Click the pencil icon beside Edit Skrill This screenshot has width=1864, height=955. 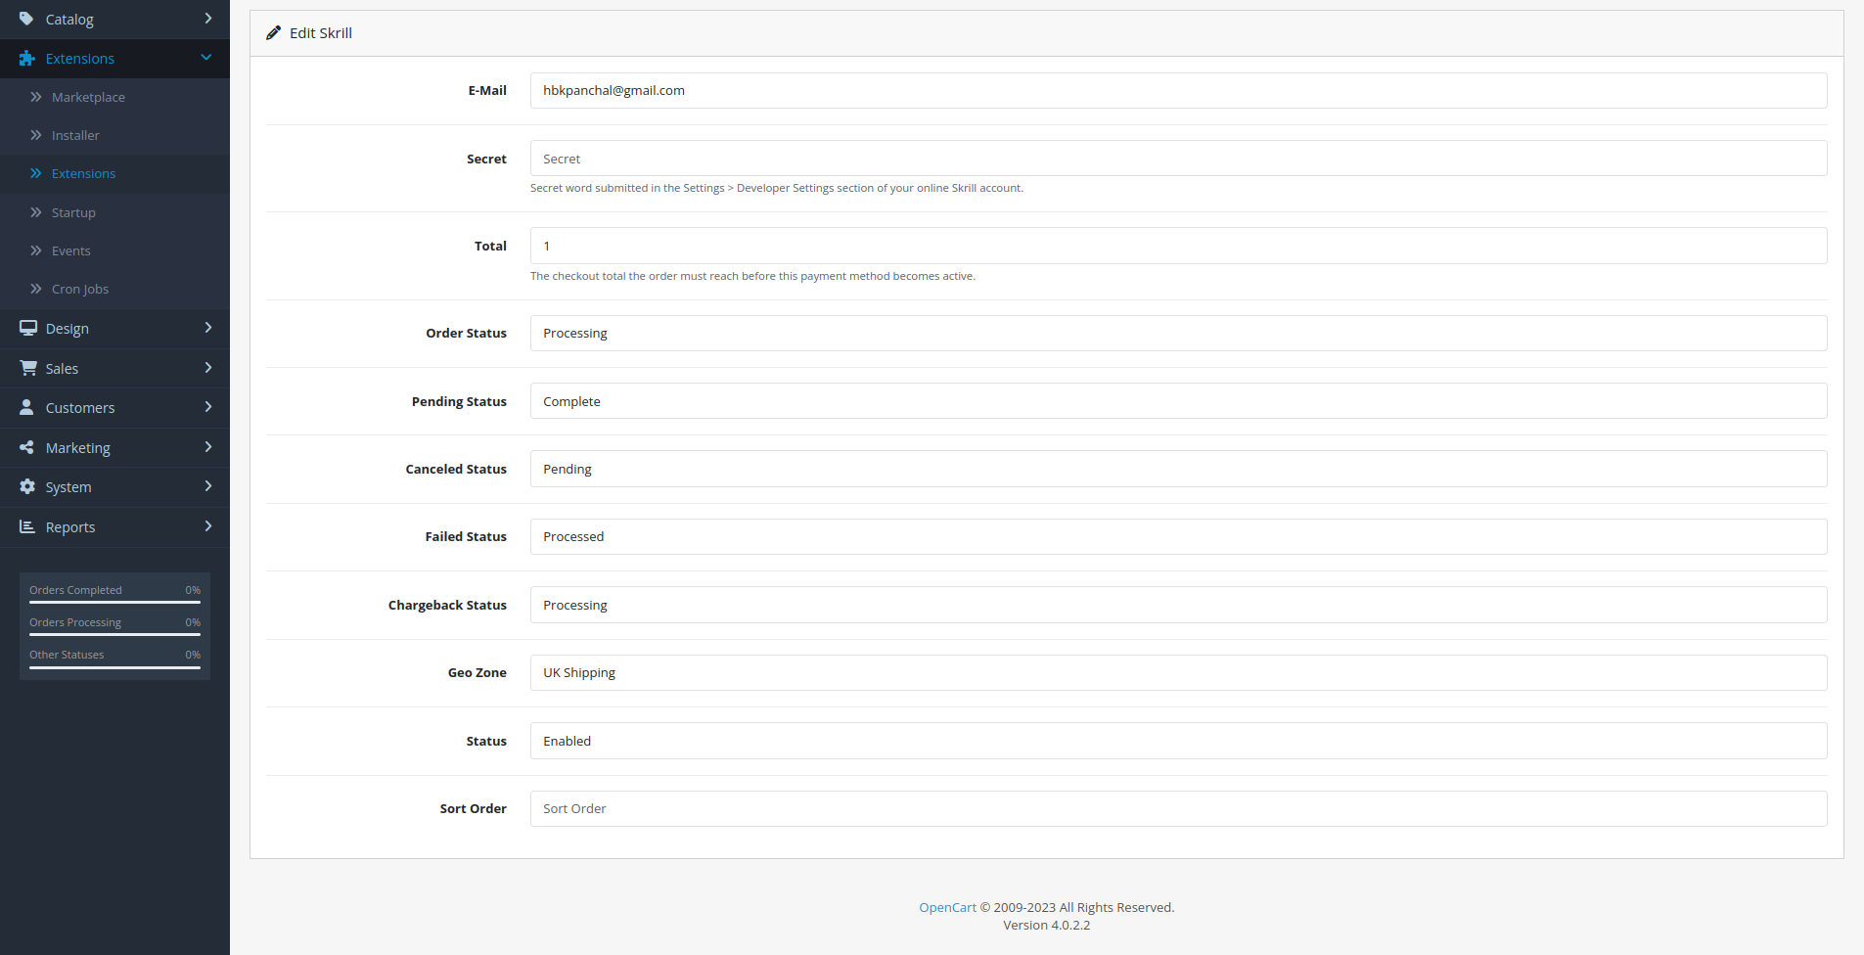coord(273,33)
